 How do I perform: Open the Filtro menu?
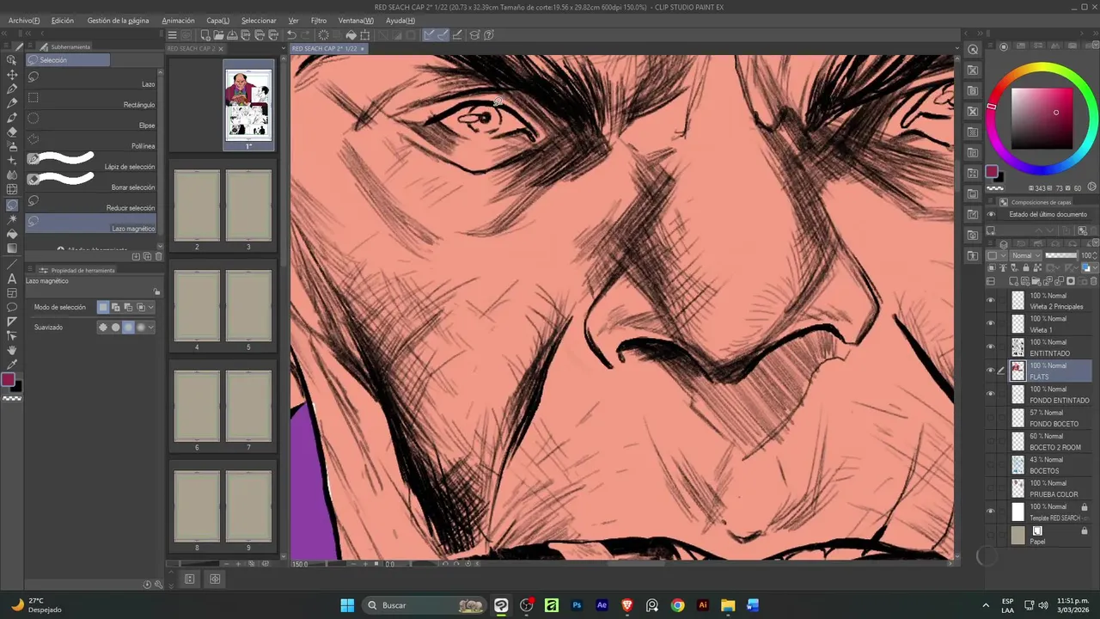tap(319, 21)
